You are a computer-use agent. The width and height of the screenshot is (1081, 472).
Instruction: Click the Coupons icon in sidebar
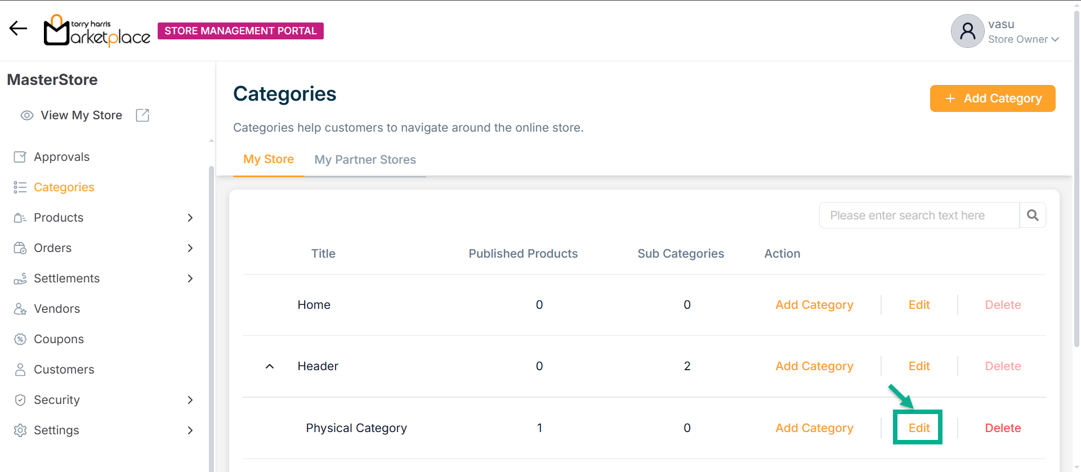20,339
